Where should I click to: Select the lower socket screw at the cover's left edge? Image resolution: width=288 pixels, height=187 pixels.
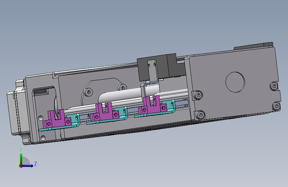click(x=200, y=115)
